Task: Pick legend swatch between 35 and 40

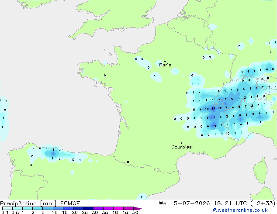Action: (x=108, y=208)
